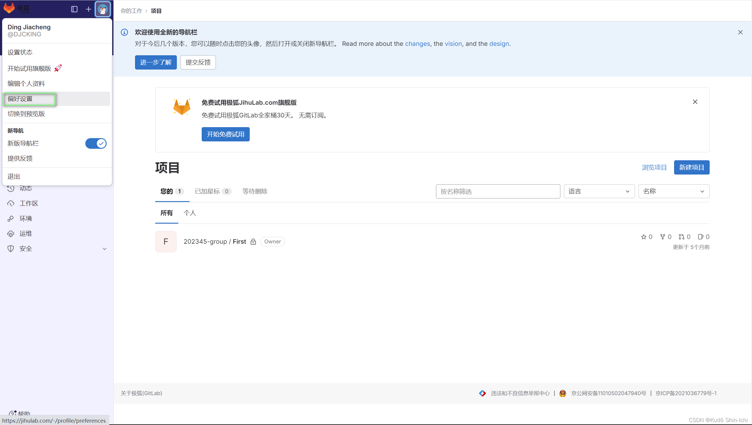Open 运维 from the left sidebar
This screenshot has width=752, height=425.
(25, 233)
